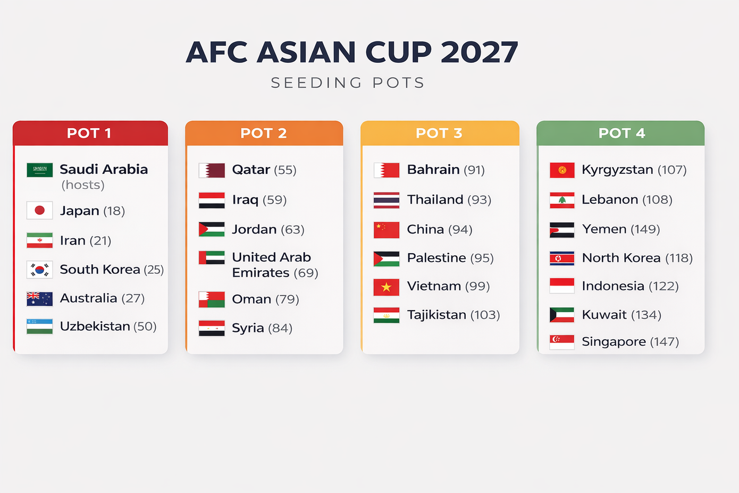Click the Seeding Pots subtitle
Image resolution: width=739 pixels, height=493 pixels.
click(x=348, y=83)
